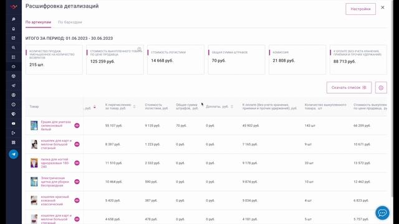Open product пилка для ногтей одноразовые

coord(55,163)
